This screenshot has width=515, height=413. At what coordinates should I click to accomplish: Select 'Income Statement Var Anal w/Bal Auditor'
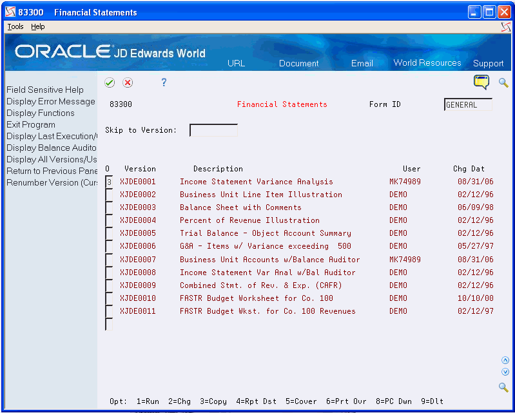267,272
